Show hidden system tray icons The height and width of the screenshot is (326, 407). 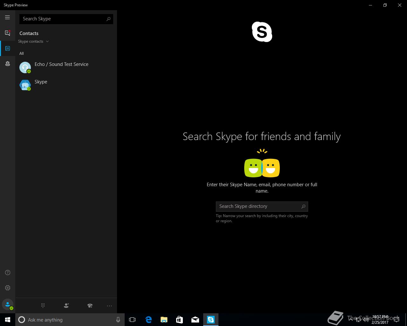350,320
